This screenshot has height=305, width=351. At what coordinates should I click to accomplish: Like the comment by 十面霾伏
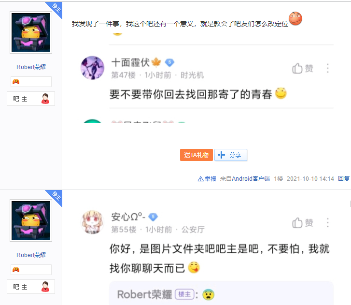click(x=302, y=68)
